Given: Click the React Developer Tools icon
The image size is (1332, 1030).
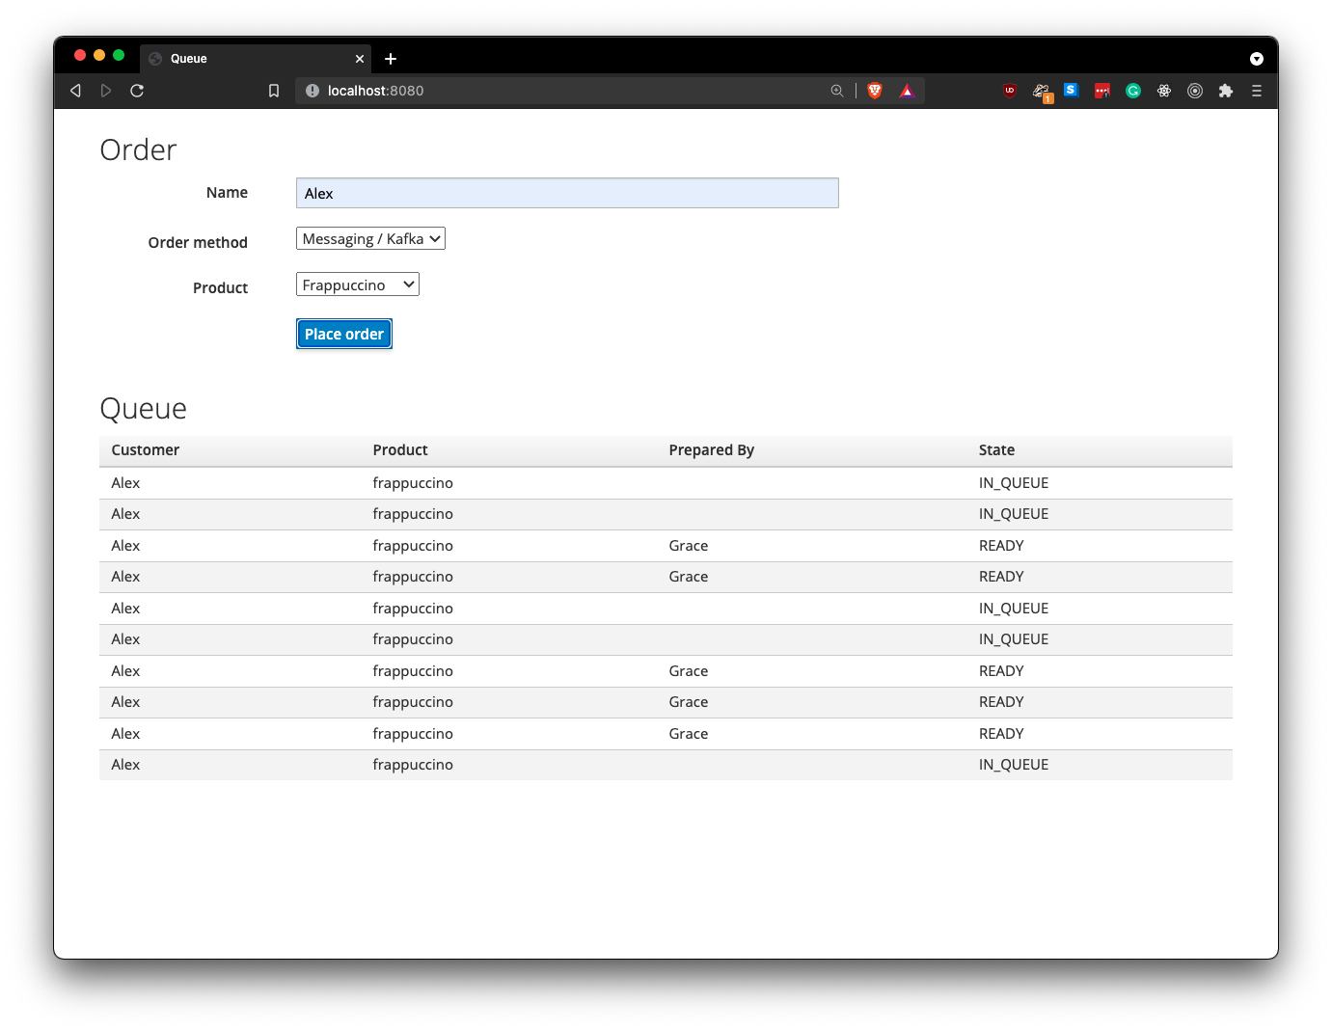Looking at the screenshot, I should [1164, 91].
